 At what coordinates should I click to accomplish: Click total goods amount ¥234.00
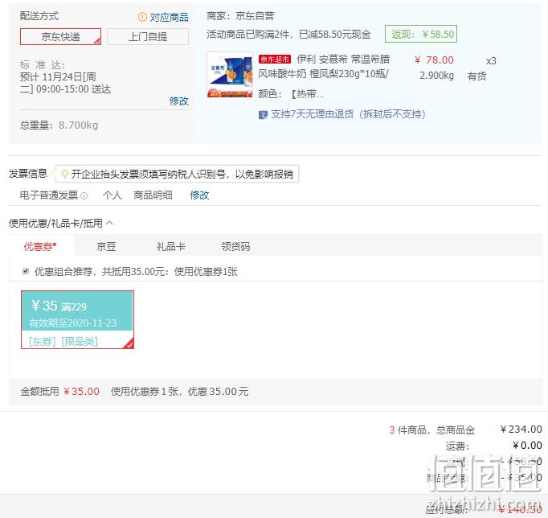point(521,430)
